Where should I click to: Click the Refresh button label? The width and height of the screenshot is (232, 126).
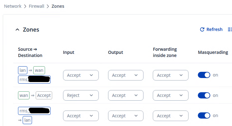(x=214, y=29)
